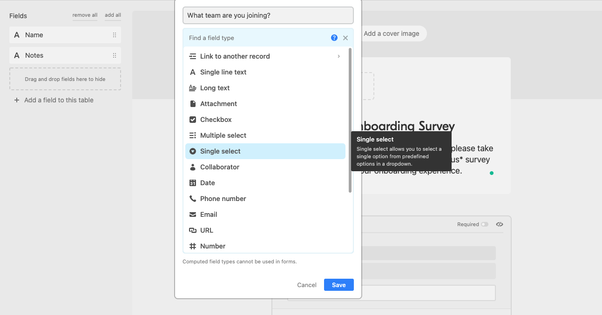Choose URL field type
This screenshot has height=315, width=602.
[265, 230]
